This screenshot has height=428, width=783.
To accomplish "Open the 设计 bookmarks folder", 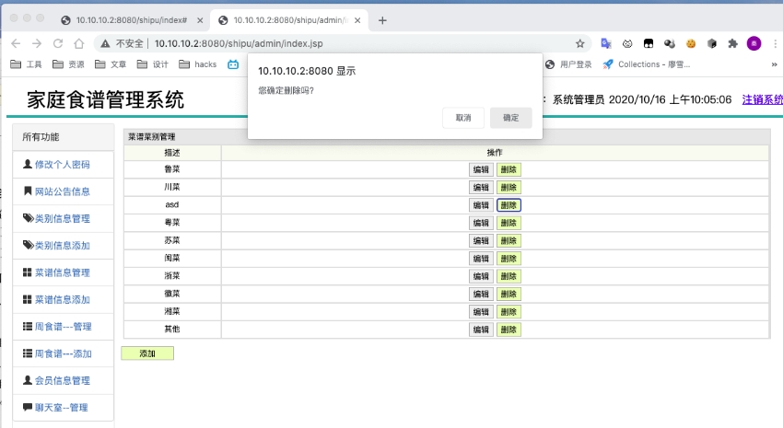I will tap(153, 64).
